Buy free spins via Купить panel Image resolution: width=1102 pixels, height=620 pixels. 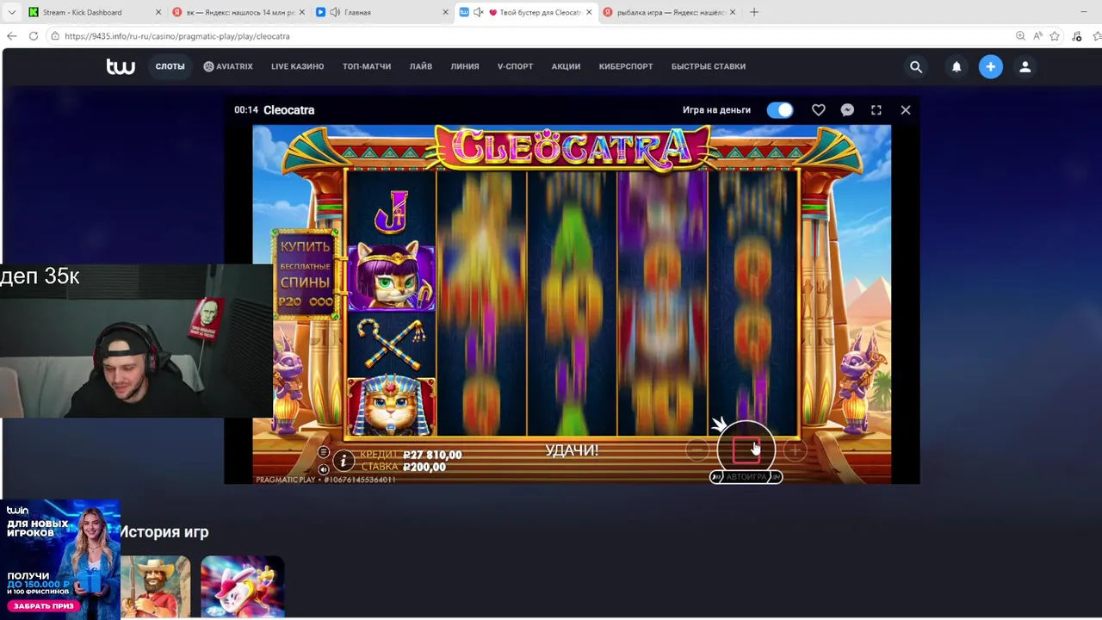(x=306, y=274)
